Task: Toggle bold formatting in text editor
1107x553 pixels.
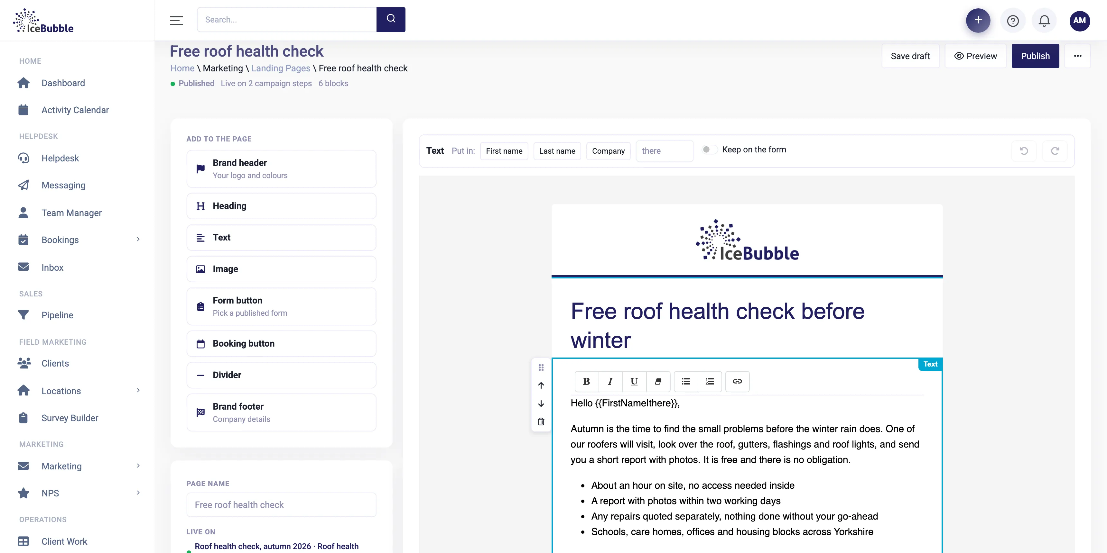Action: point(586,381)
